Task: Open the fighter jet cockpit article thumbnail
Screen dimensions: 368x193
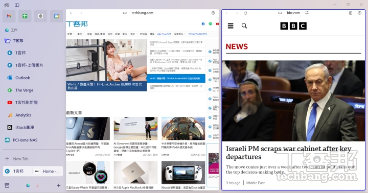Action: point(183,129)
